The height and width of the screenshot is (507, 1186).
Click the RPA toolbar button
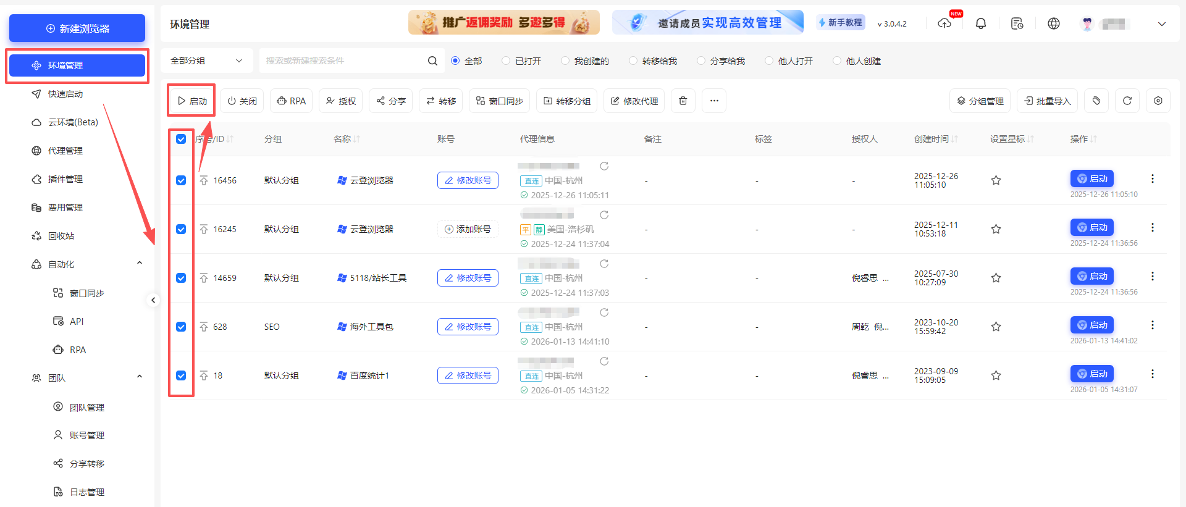click(292, 101)
